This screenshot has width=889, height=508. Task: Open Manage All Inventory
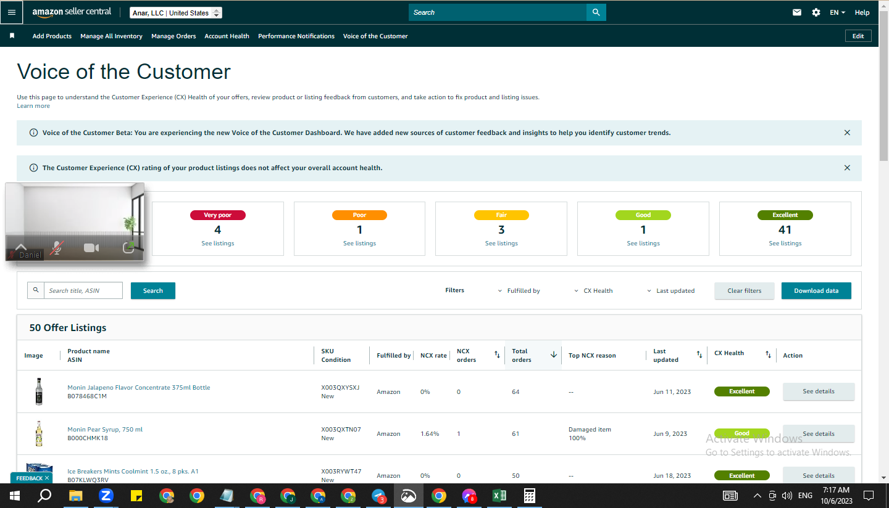point(111,36)
